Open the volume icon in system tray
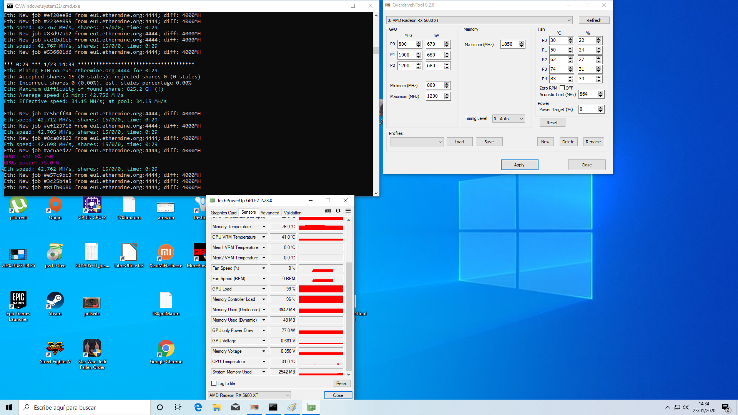The height and width of the screenshot is (415, 738). pos(686,407)
